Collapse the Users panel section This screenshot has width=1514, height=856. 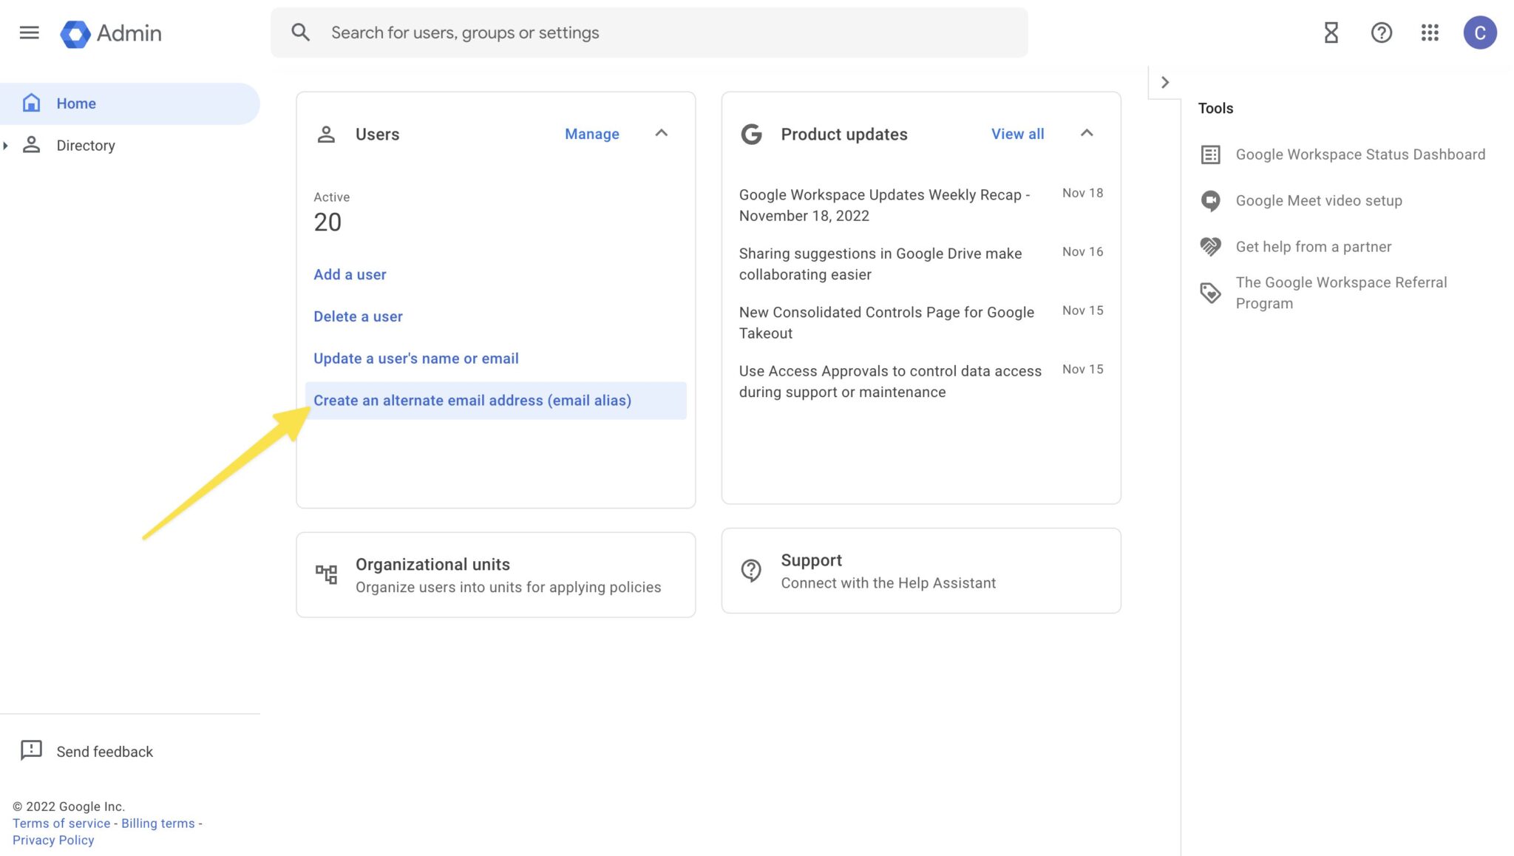click(x=662, y=133)
